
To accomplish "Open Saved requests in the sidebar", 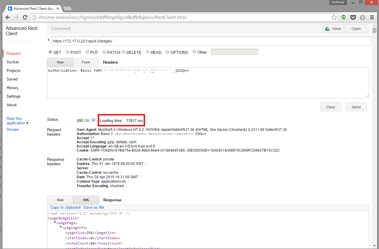I will point(12,79).
